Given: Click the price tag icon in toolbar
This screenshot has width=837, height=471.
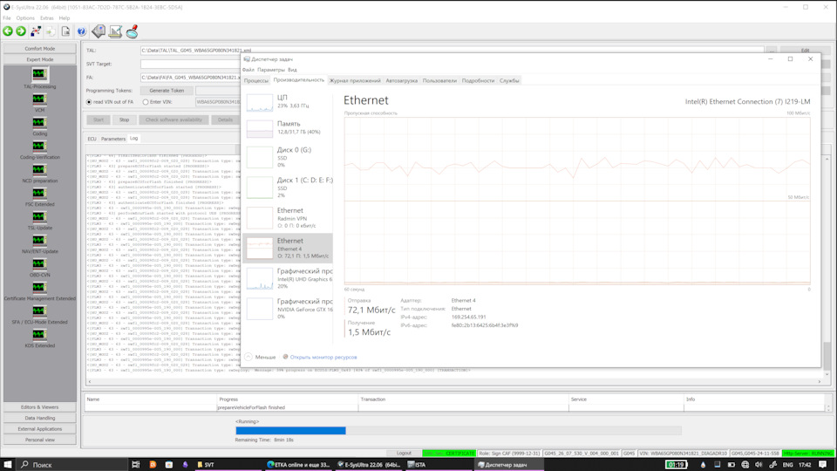Looking at the screenshot, I should coord(99,31).
